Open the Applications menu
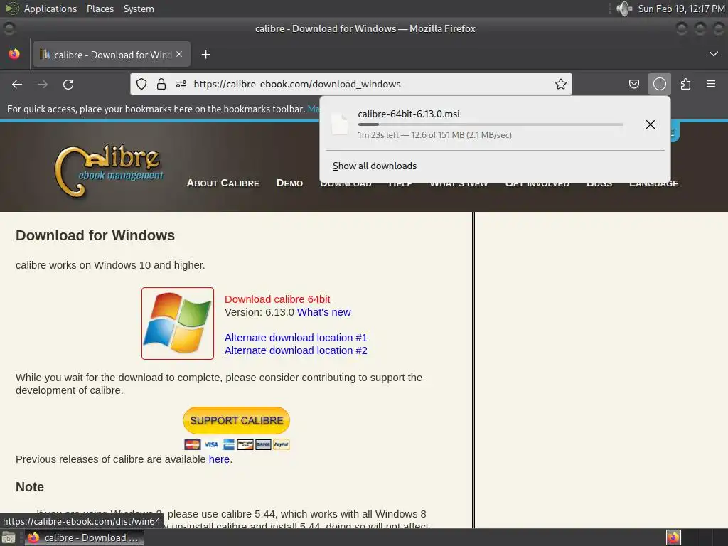 [x=50, y=9]
